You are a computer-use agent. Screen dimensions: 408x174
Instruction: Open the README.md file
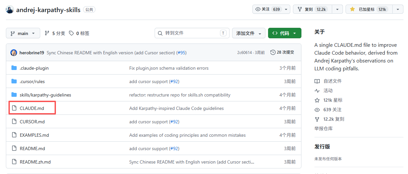(x=32, y=148)
